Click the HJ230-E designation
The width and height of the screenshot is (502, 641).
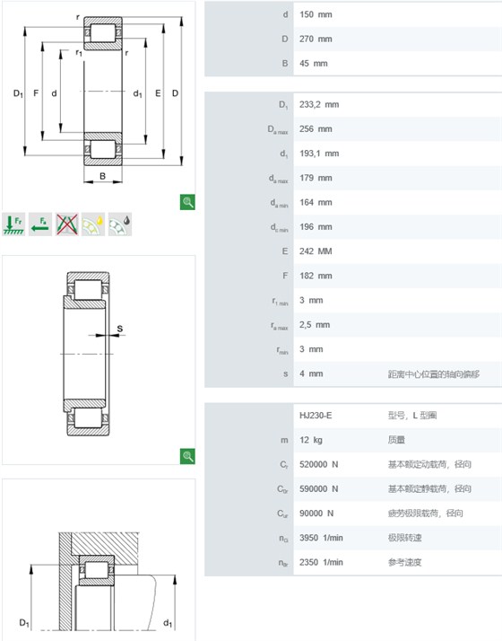pos(316,416)
